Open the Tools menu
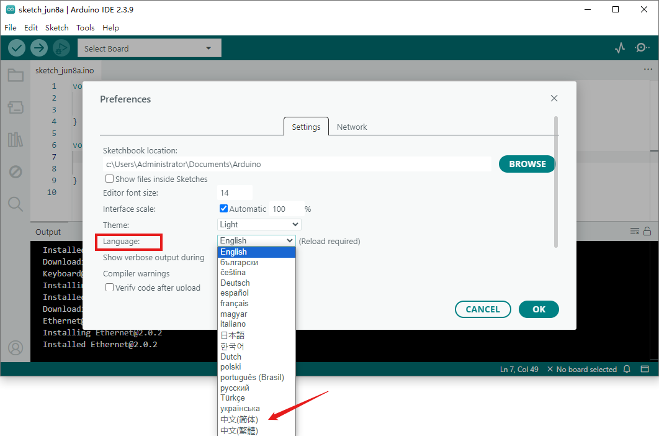This screenshot has width=659, height=436. pos(85,28)
